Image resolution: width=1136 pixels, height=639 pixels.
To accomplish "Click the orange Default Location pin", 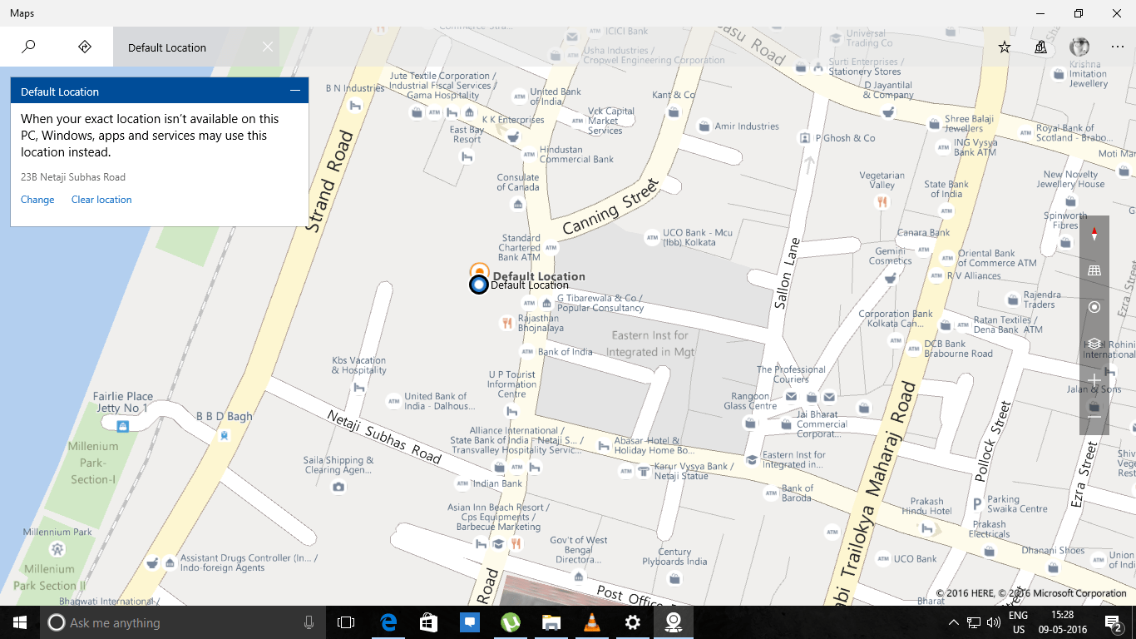I will 478,270.
